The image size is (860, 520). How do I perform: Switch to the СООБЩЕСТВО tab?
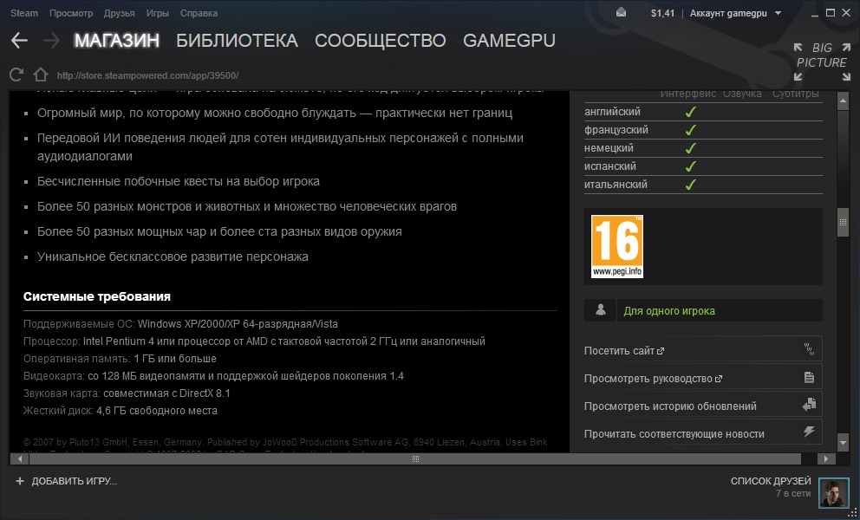pos(380,40)
